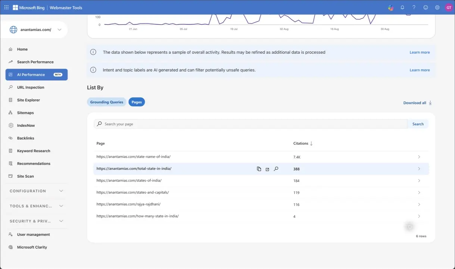The width and height of the screenshot is (455, 269).
Task: Select the rajya-rajdhani URL
Action: click(128, 204)
